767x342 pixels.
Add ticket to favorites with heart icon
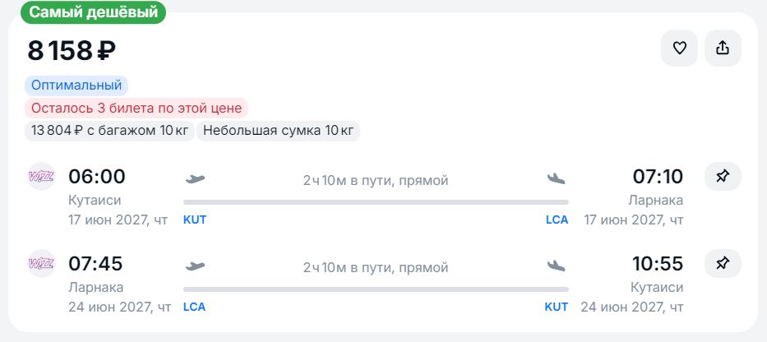pyautogui.click(x=679, y=48)
